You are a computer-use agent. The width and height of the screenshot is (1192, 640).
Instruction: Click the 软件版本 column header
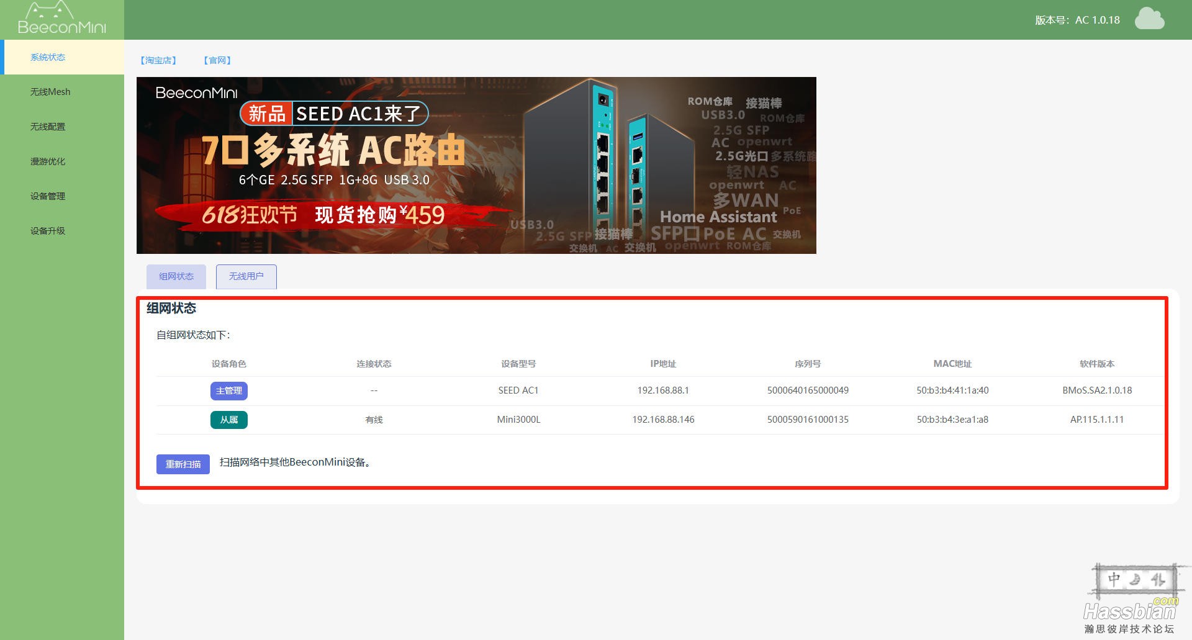[x=1097, y=364]
